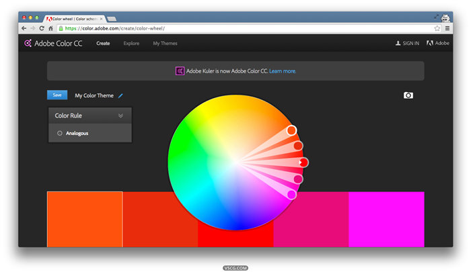Select the Analogous color rule radio
This screenshot has height=272, width=471.
coord(60,133)
